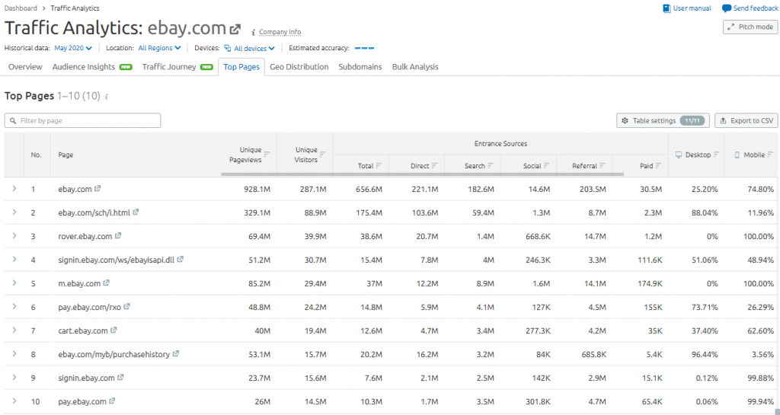Open external link icon beside ebay.com row 1
Screen dimensions: 780x415
[x=97, y=188]
